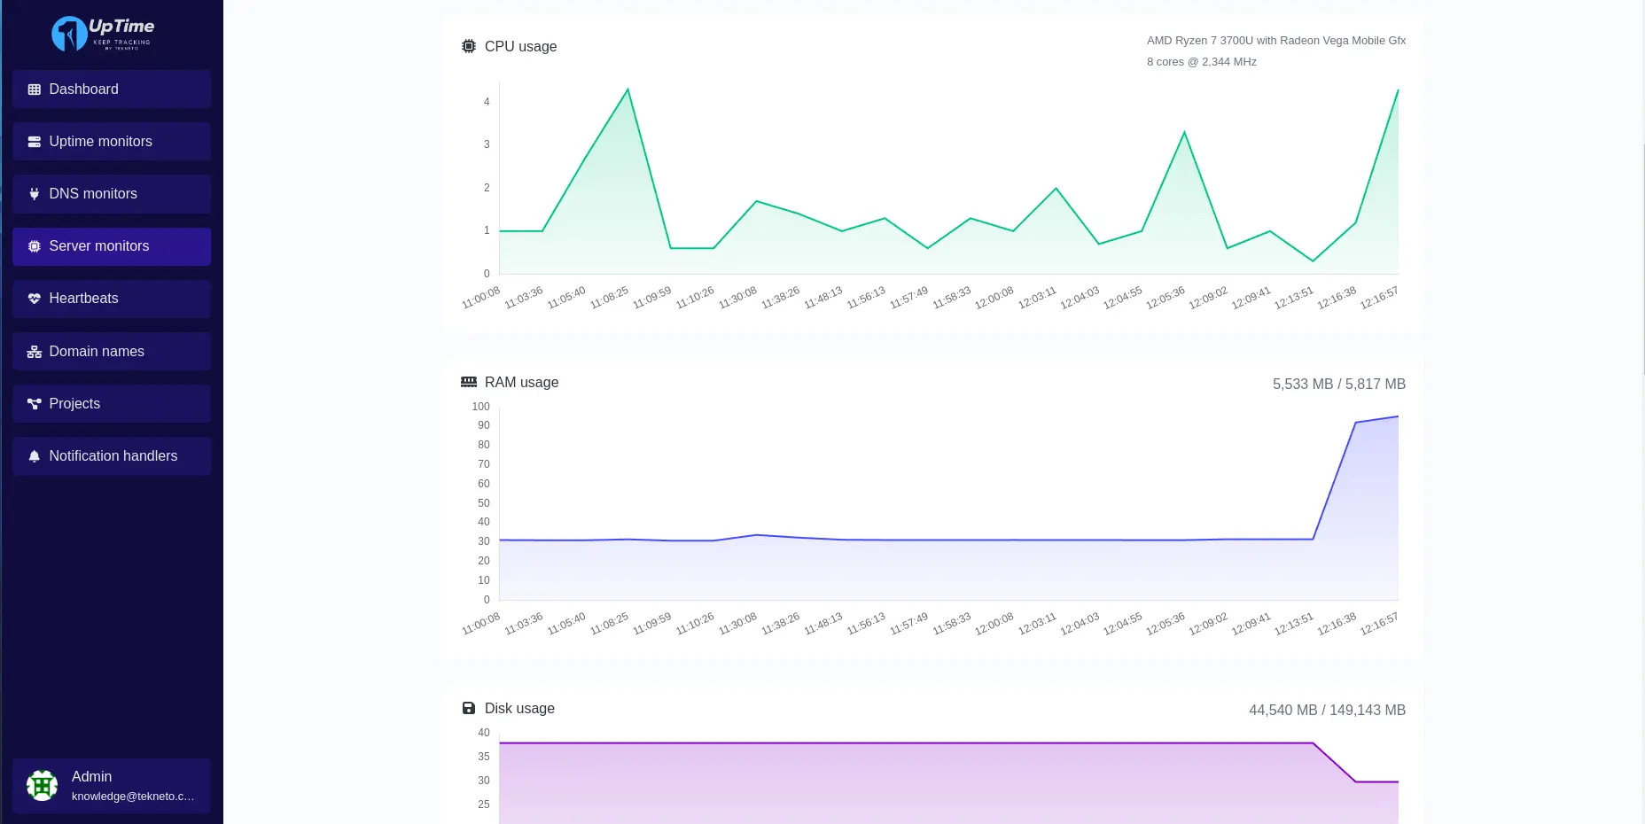Screen dimensions: 1645x824
Task: Click the RAM memory icon on RAM usage panel
Action: point(468,382)
